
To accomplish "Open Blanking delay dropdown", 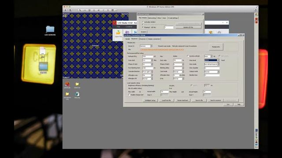I will (178, 68).
